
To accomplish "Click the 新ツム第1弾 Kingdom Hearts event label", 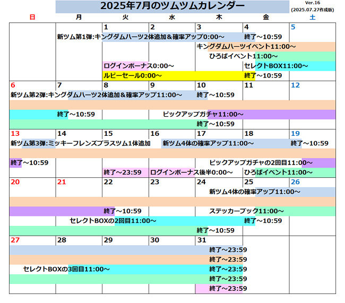I will [133, 37].
